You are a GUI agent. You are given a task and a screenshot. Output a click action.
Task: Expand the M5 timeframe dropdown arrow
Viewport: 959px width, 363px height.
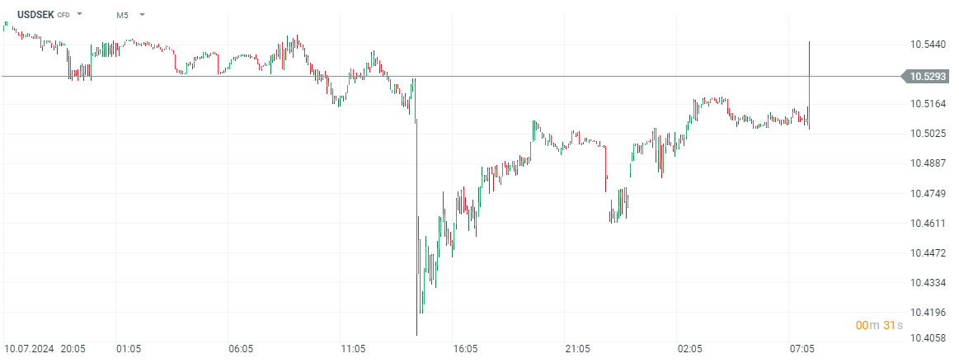tap(142, 14)
